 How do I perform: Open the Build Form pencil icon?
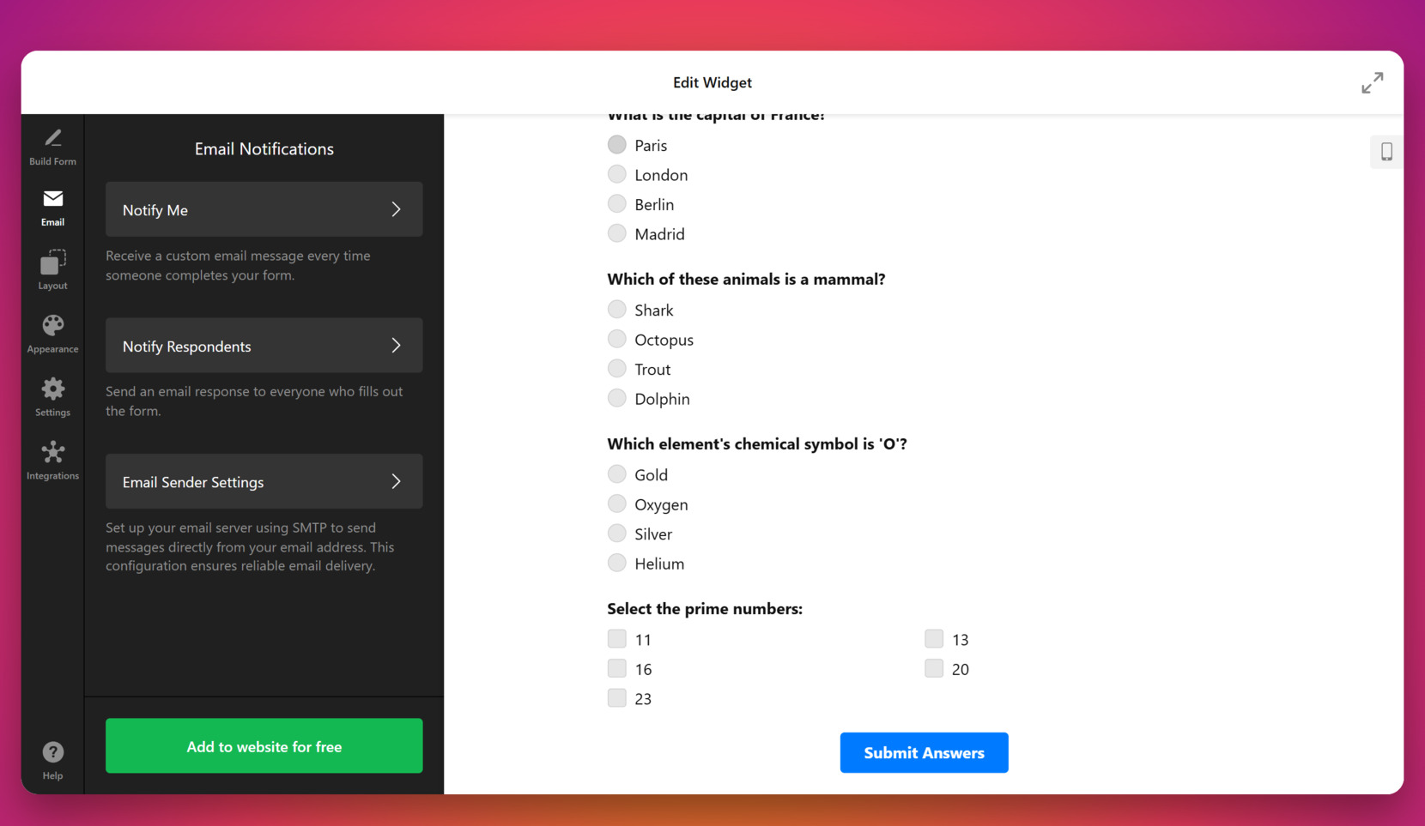pyautogui.click(x=52, y=139)
